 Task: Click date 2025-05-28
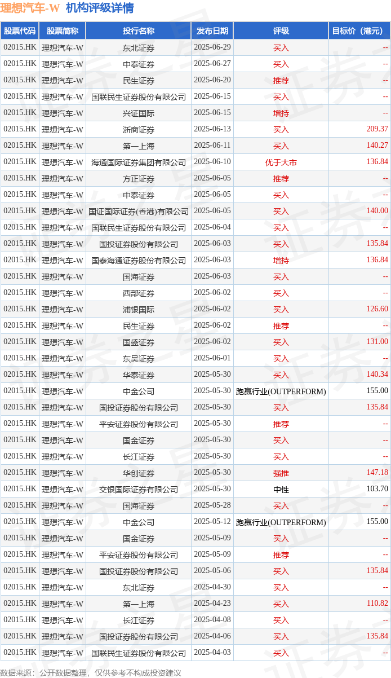(x=212, y=505)
